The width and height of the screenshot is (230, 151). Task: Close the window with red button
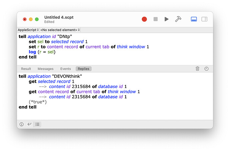click(25, 19)
